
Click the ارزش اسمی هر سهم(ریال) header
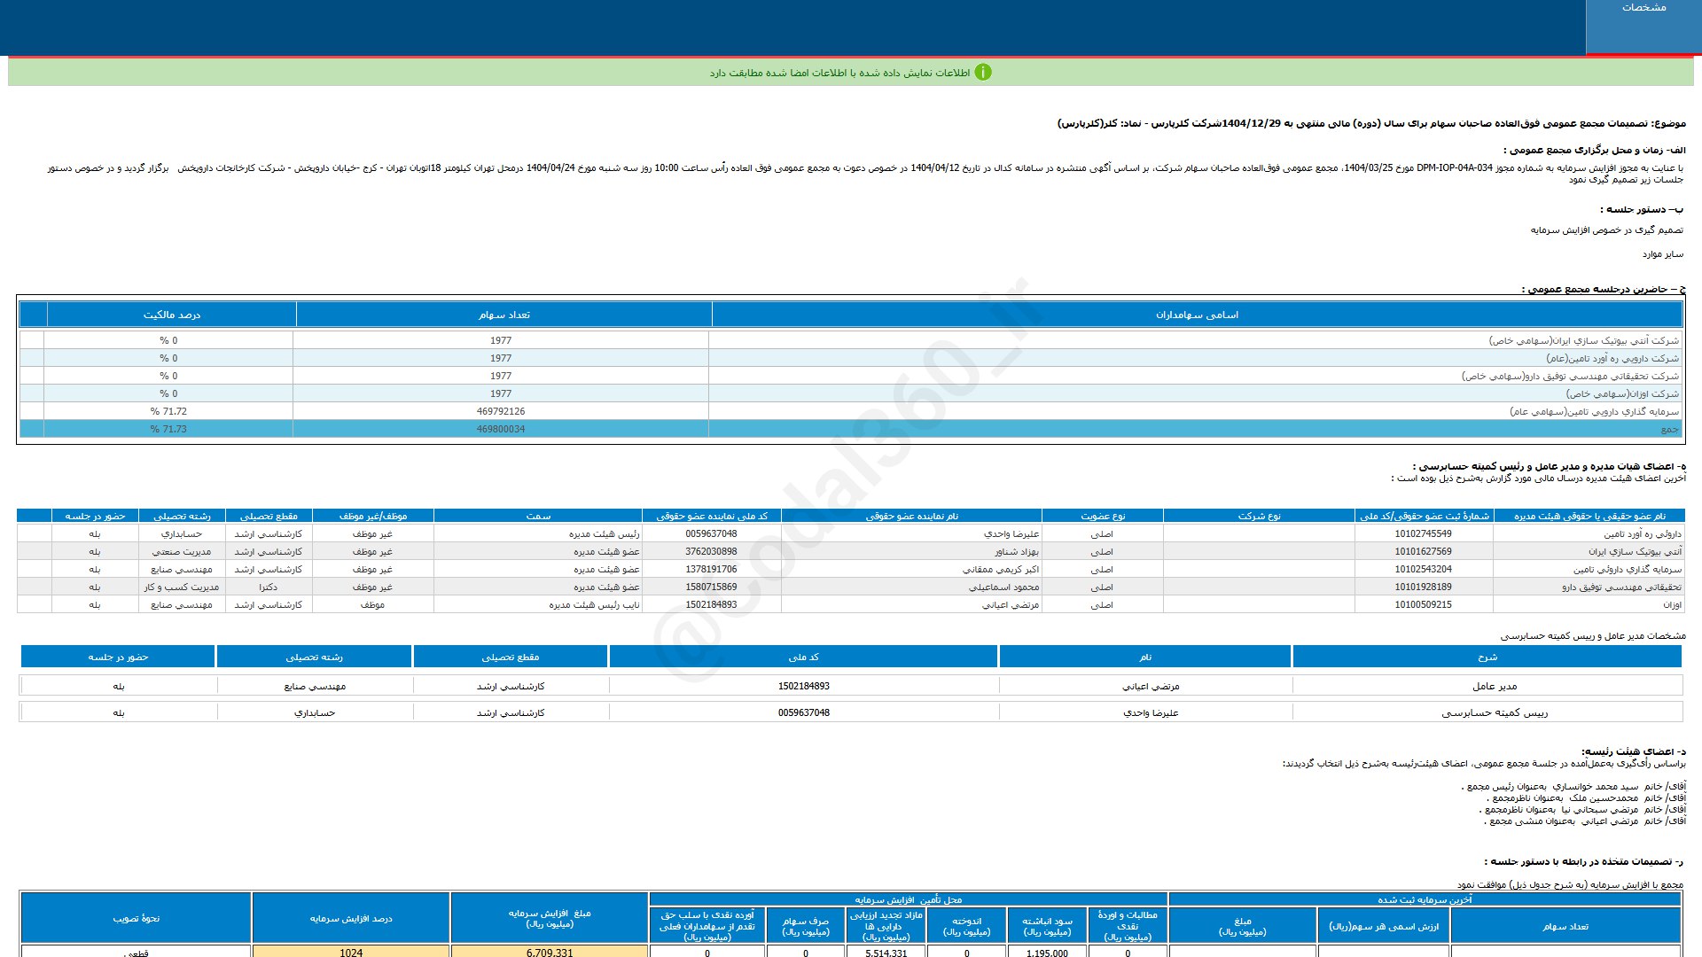1384,926
